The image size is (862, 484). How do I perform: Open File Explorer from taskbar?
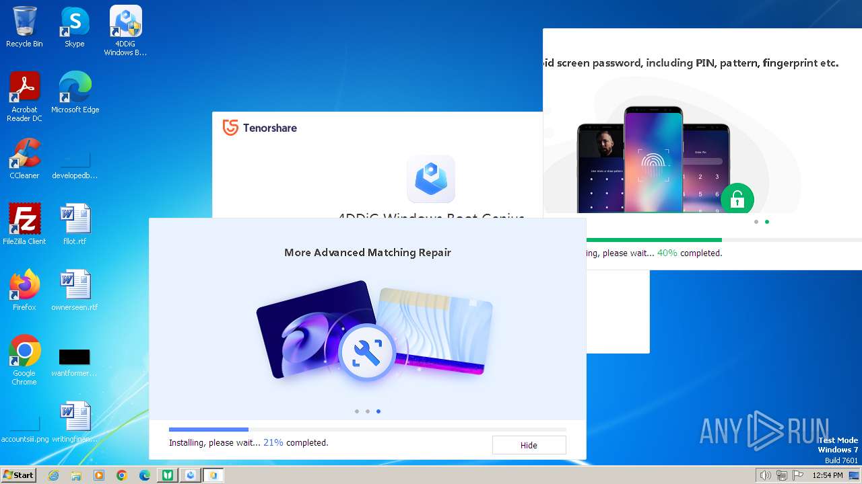tap(76, 475)
